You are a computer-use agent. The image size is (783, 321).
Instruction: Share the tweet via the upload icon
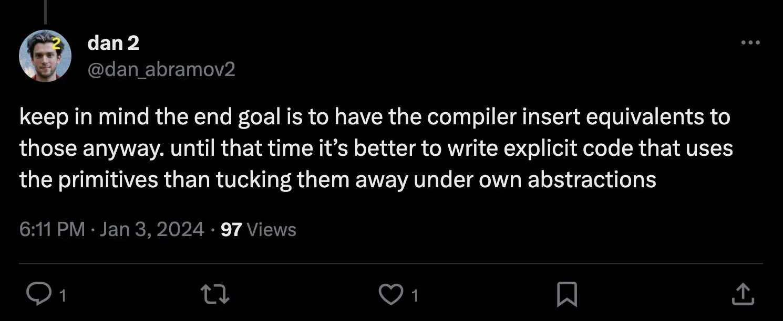pyautogui.click(x=743, y=295)
